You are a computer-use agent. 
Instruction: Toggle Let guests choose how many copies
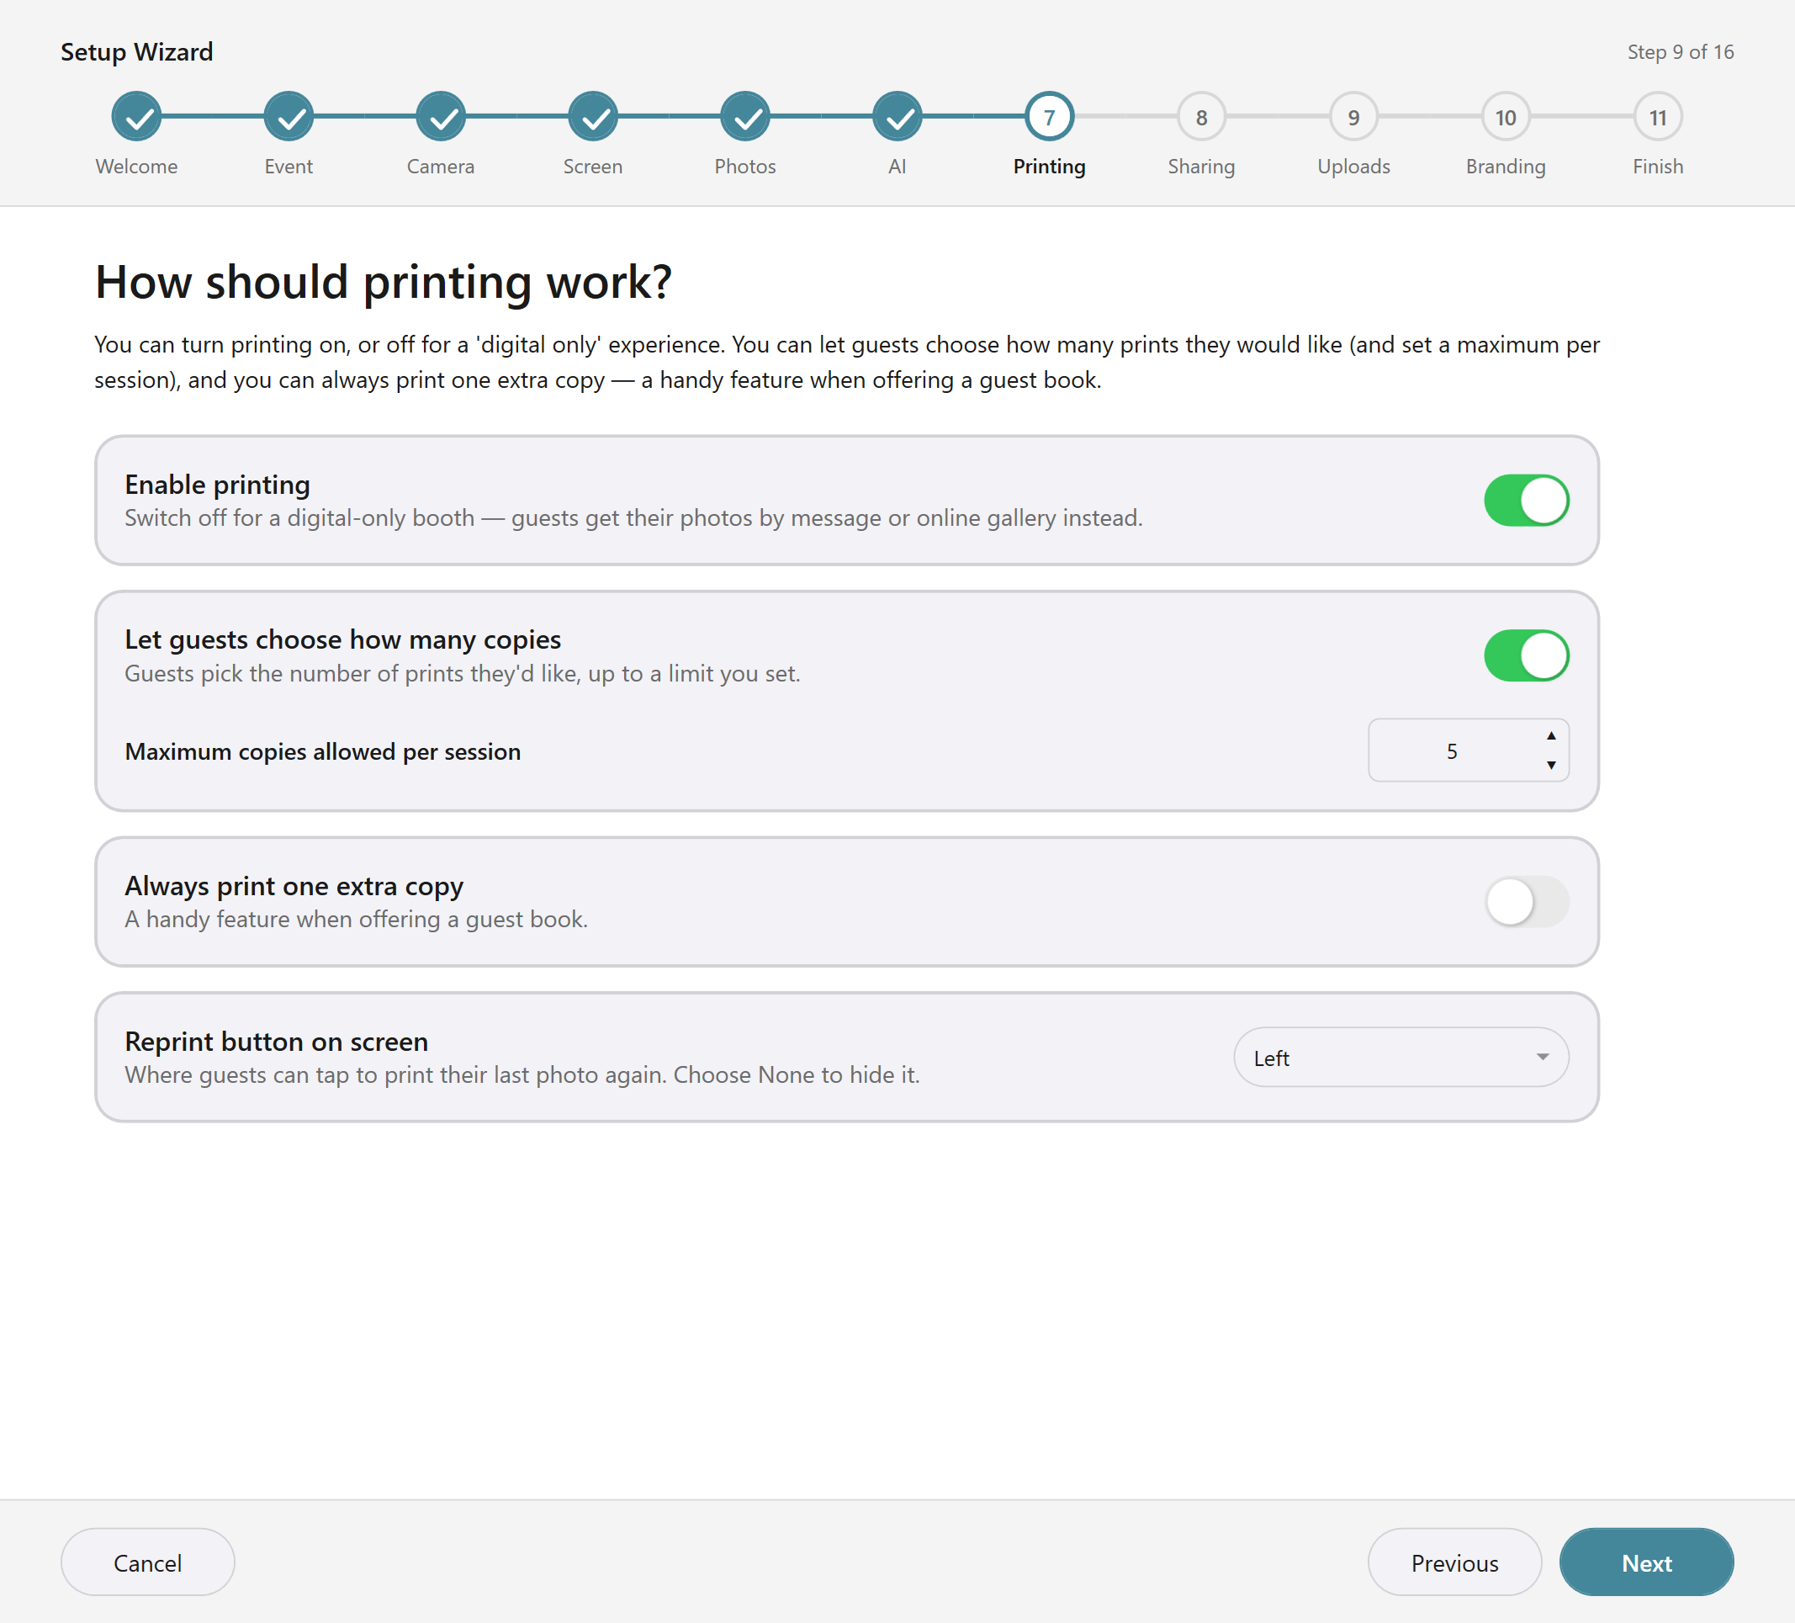point(1526,655)
